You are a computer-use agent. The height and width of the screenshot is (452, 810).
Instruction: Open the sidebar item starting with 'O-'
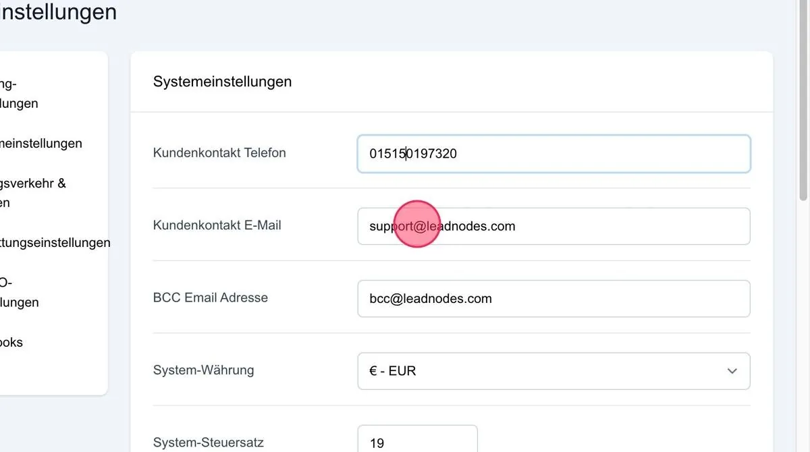tap(19, 292)
